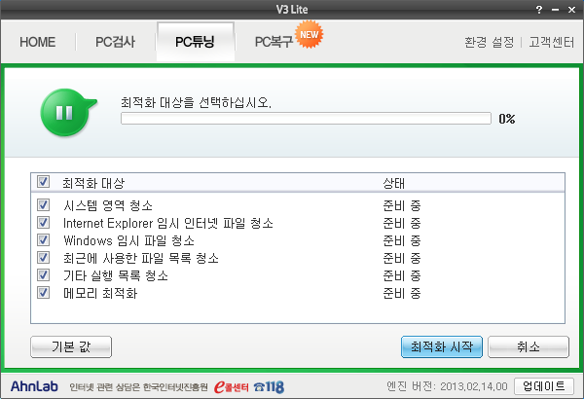
Task: Open 고객센터
Action: tap(551, 42)
